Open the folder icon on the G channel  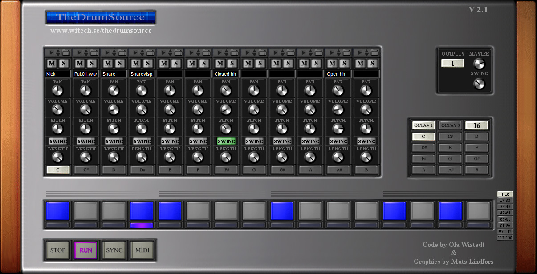pyautogui.click(x=262, y=52)
